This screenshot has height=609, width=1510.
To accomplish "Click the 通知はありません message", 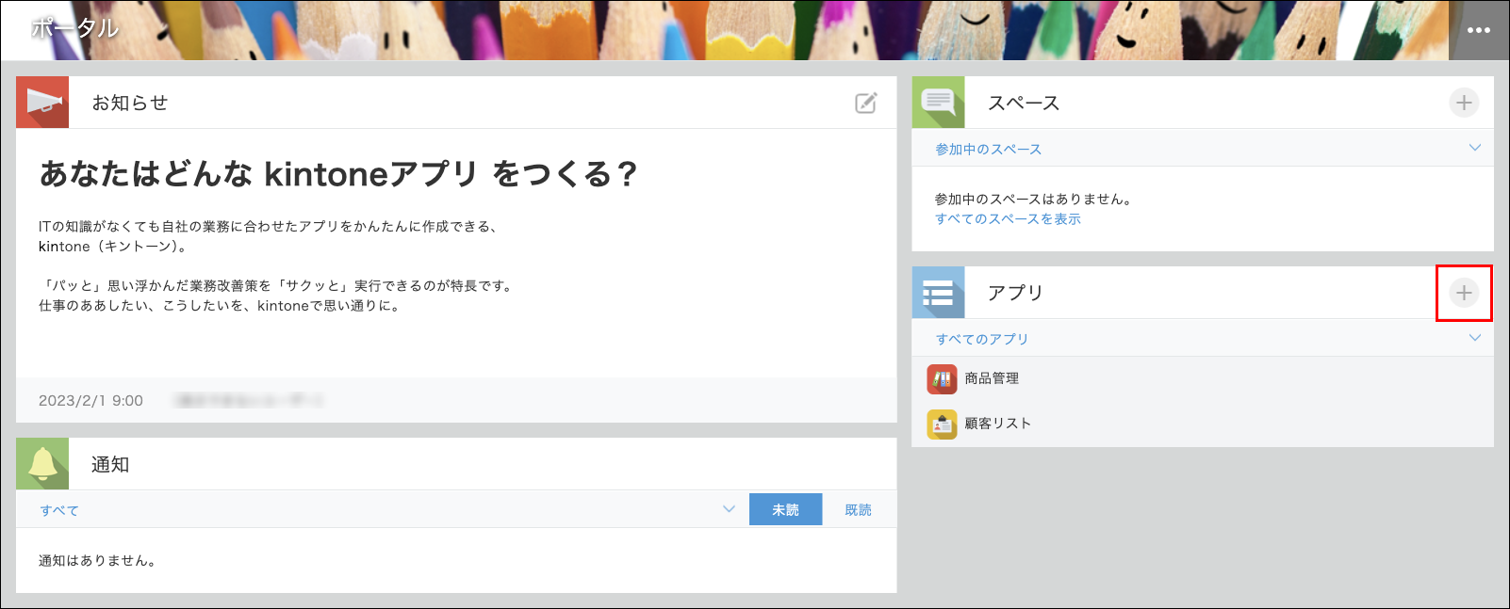I will (x=97, y=561).
